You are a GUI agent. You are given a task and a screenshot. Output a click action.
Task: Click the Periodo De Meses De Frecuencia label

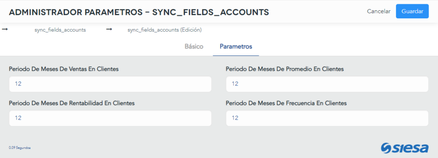(286, 103)
